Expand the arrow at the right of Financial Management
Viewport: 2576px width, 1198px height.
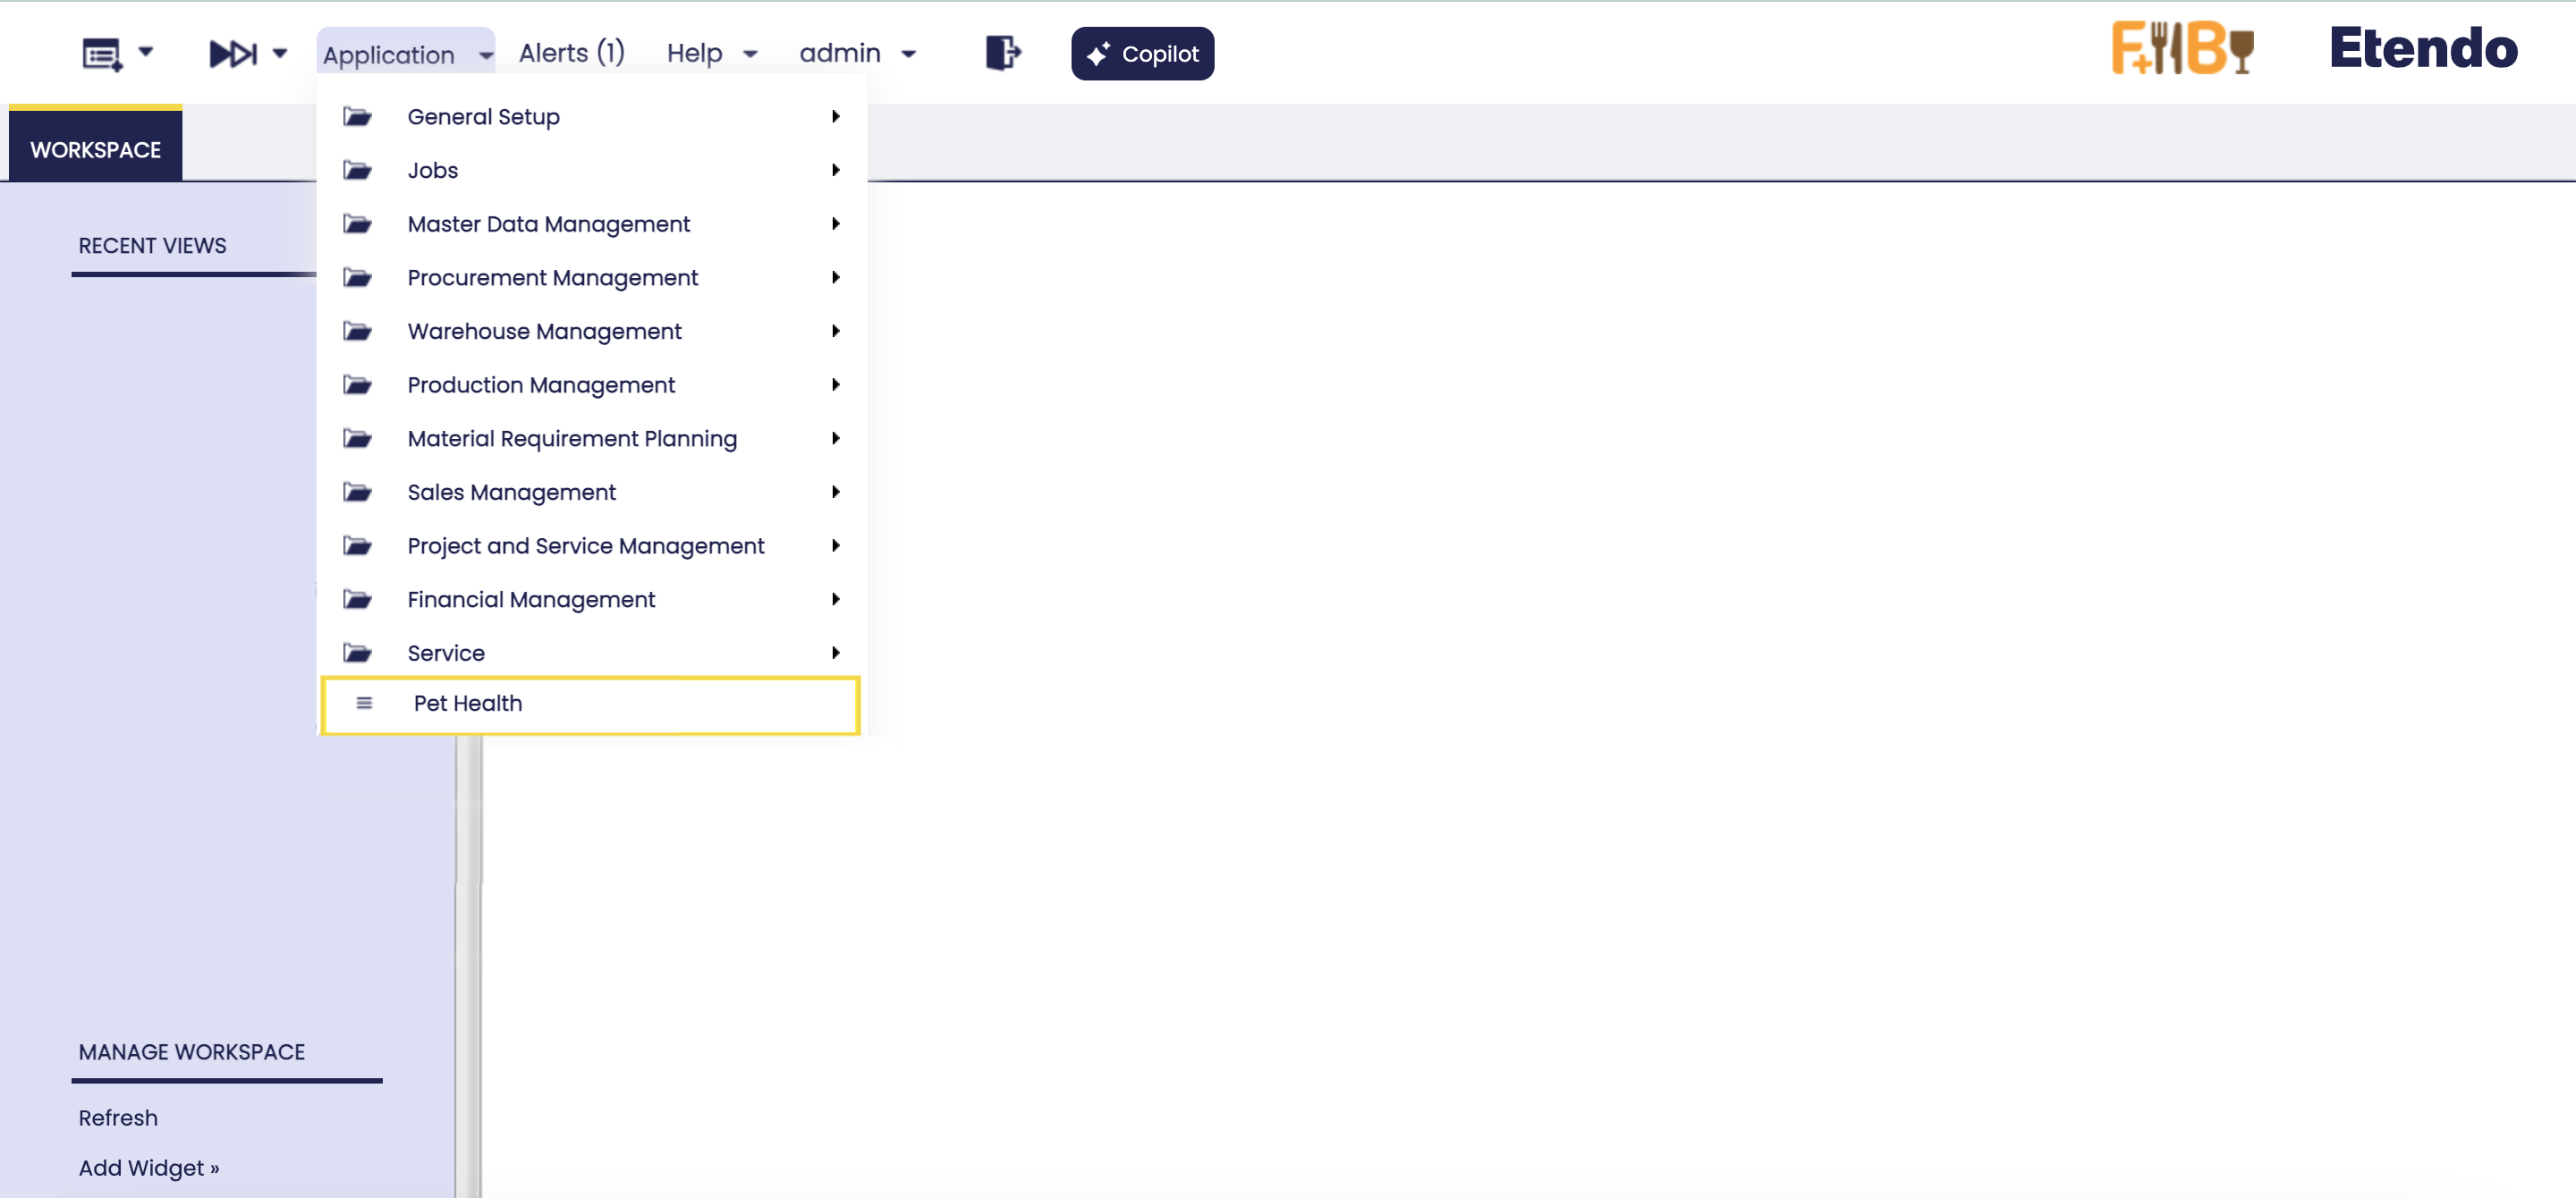pyautogui.click(x=836, y=600)
